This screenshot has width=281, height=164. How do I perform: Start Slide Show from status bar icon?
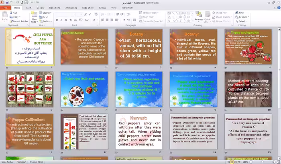pyautogui.click(x=239, y=162)
